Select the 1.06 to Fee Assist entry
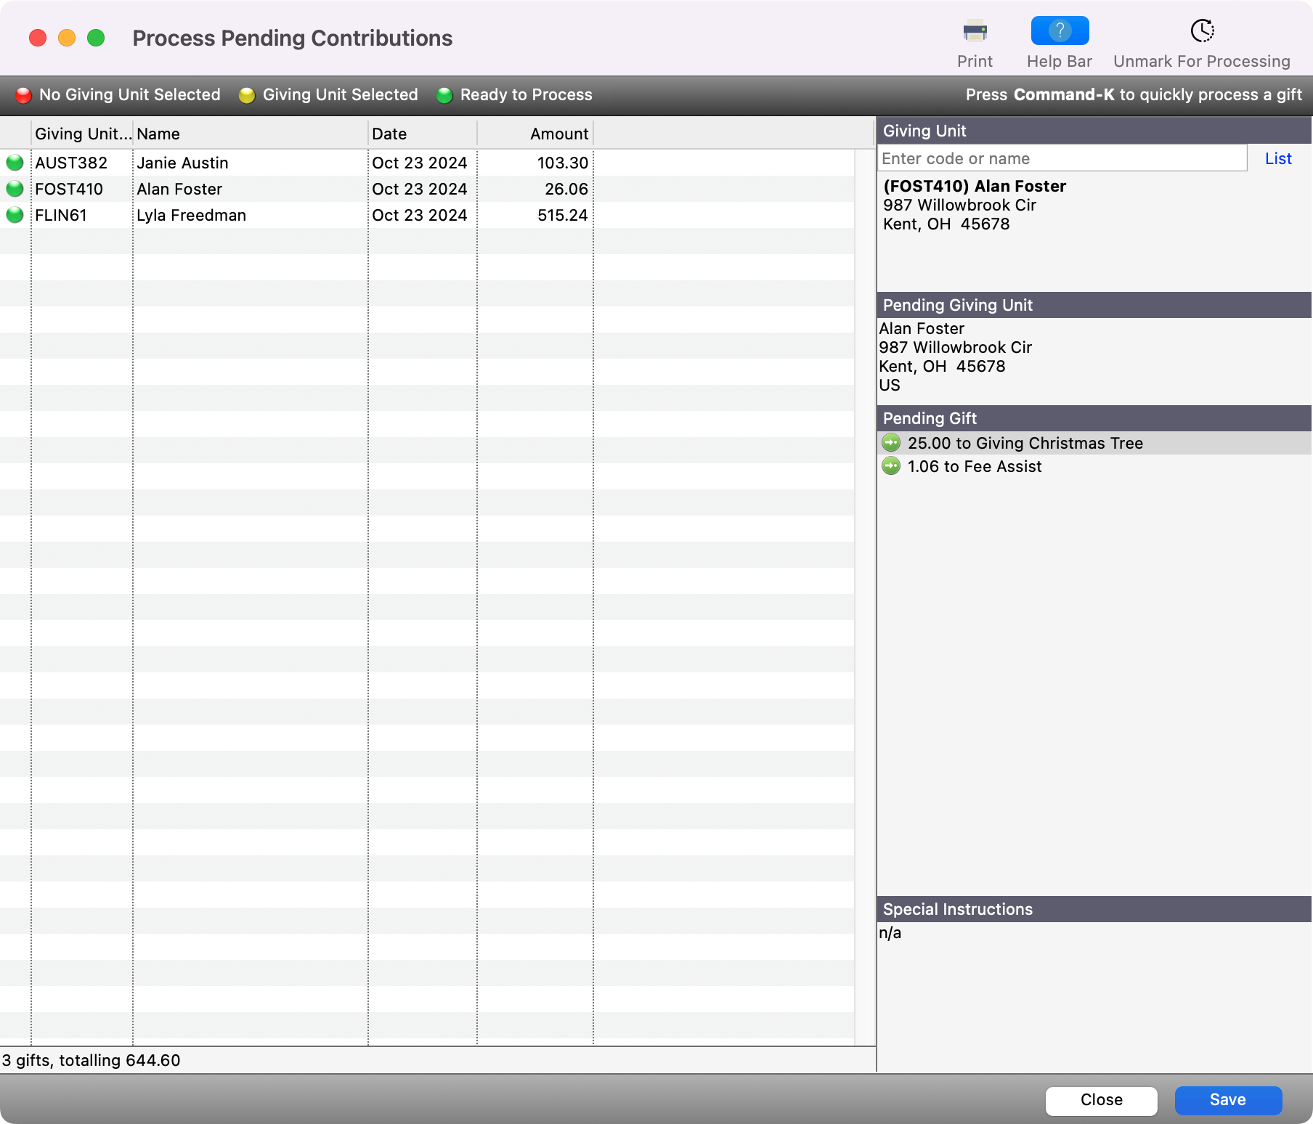 (x=975, y=466)
